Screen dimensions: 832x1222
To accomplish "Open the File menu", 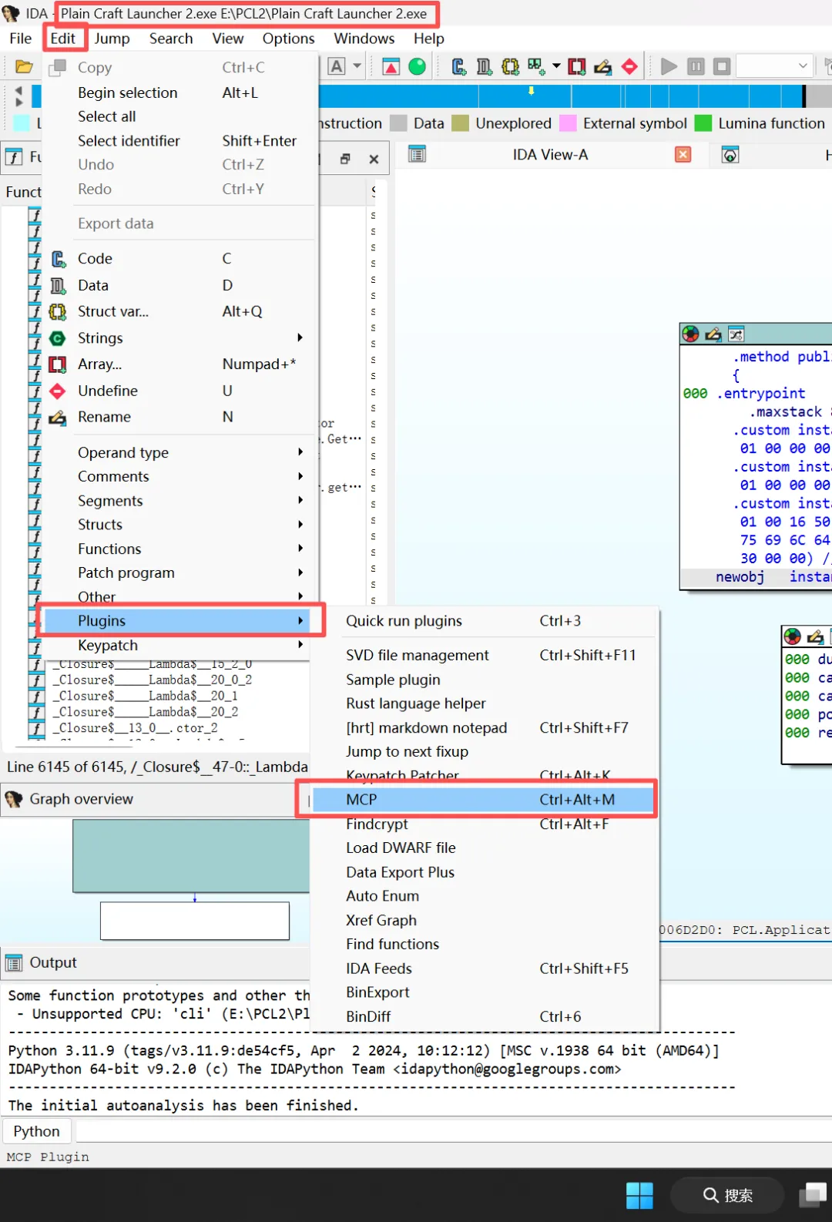I will [21, 39].
